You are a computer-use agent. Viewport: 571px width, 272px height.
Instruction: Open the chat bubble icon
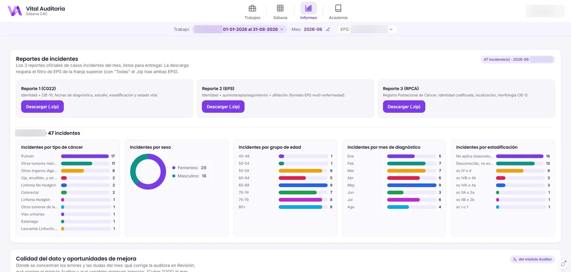(563, 264)
